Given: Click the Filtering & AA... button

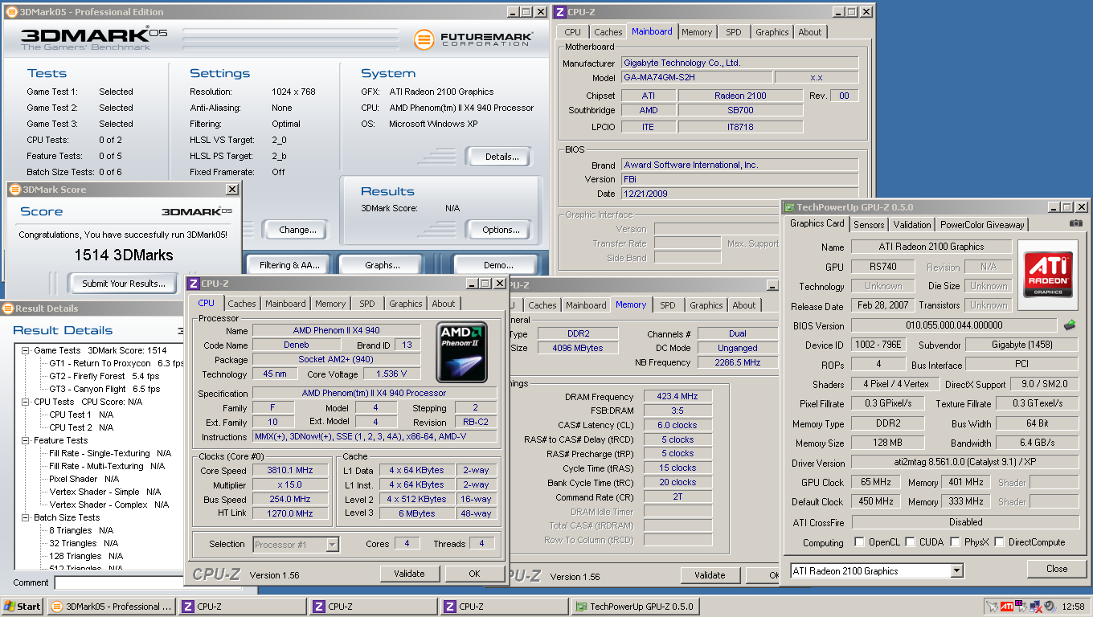Looking at the screenshot, I should coord(289,265).
